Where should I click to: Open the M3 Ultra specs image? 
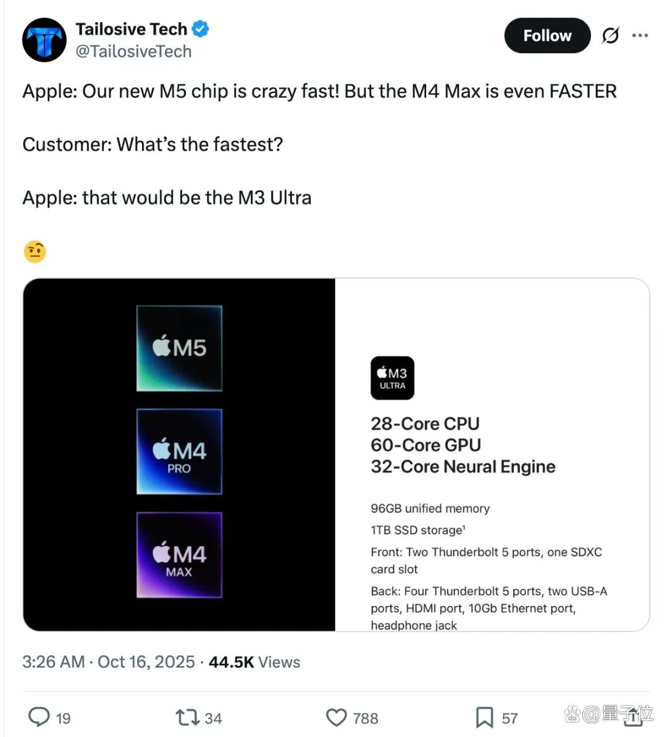(x=492, y=455)
